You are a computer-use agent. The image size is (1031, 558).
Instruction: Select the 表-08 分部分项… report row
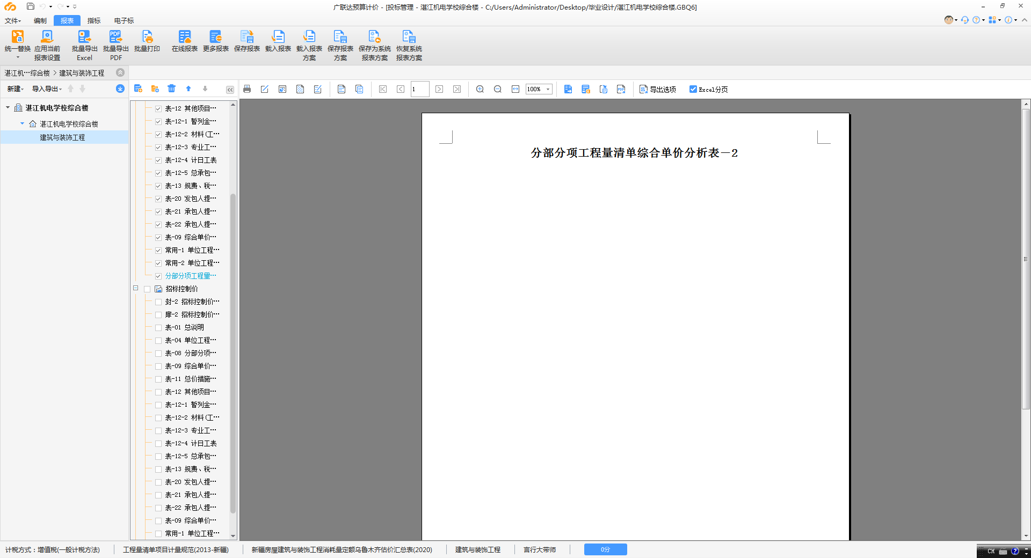(191, 353)
